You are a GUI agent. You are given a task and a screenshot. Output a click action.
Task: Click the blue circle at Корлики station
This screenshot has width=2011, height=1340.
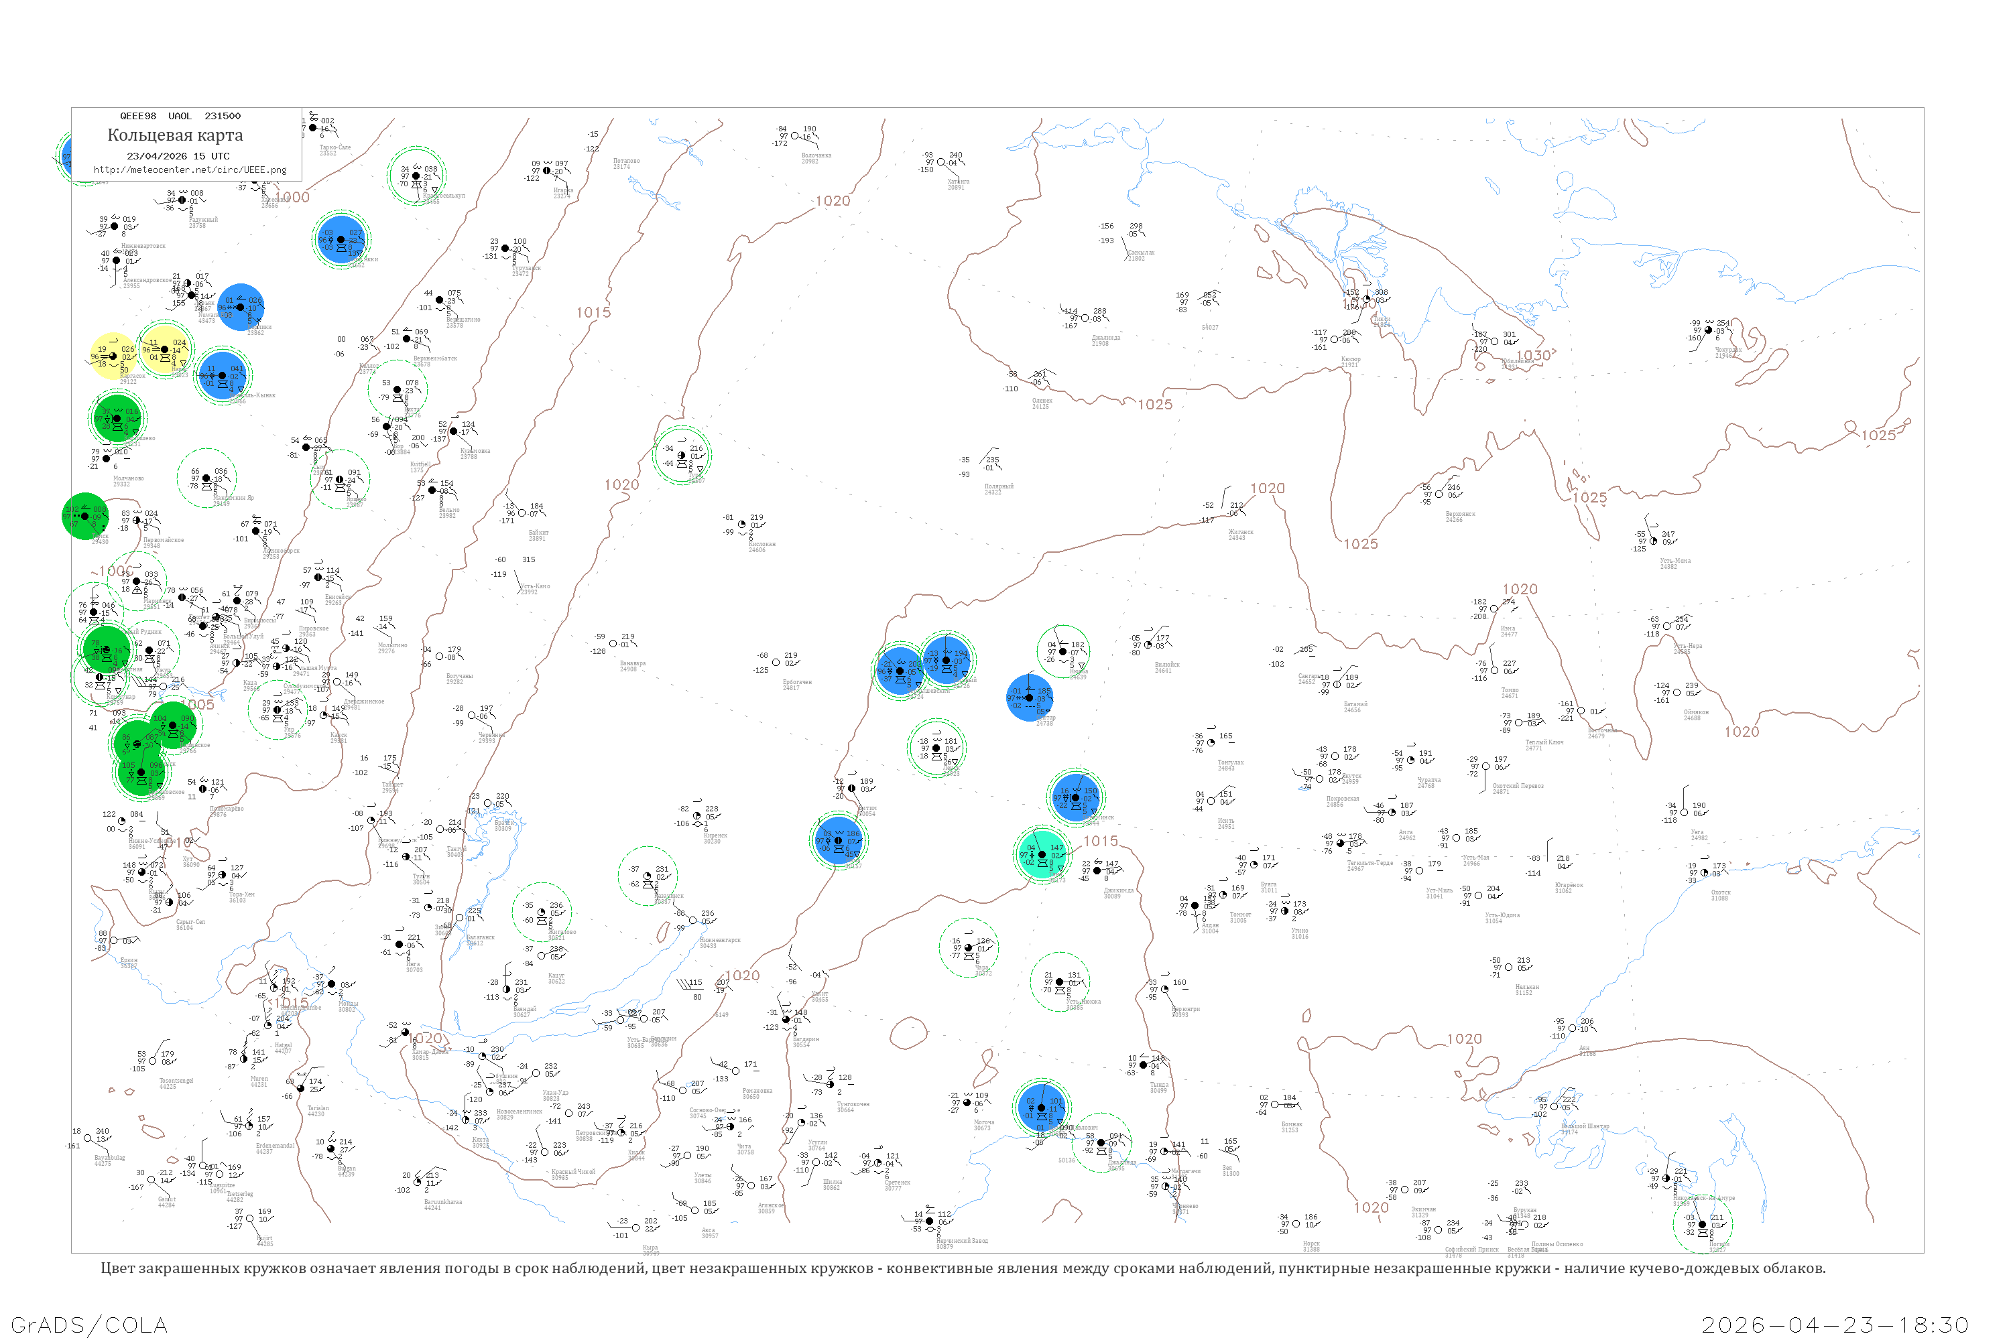click(x=240, y=307)
